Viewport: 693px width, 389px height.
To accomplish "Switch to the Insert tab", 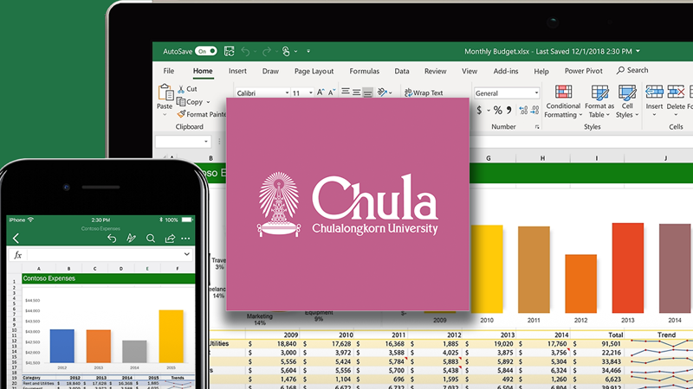I will [237, 71].
